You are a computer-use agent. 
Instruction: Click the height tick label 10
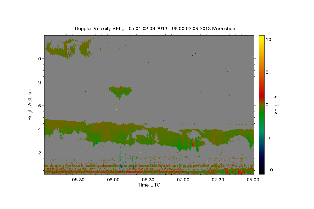click(x=38, y=59)
